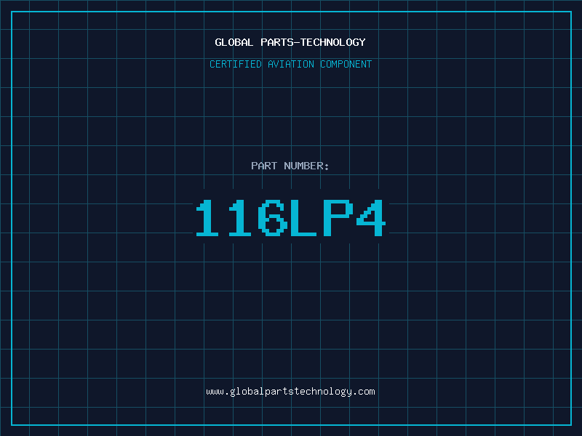Select the part number 116LP4
Image resolution: width=582 pixels, height=436 pixels.
click(290, 217)
